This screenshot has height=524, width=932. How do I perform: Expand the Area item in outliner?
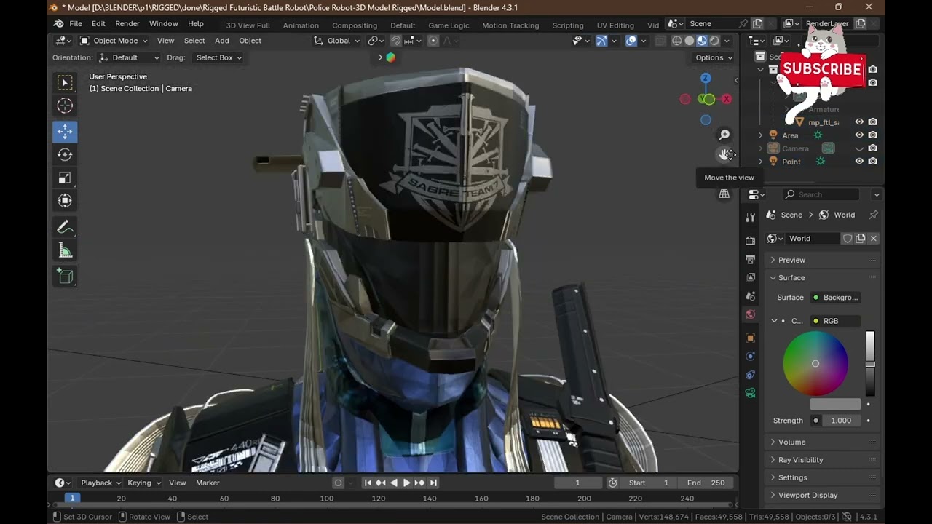[761, 135]
